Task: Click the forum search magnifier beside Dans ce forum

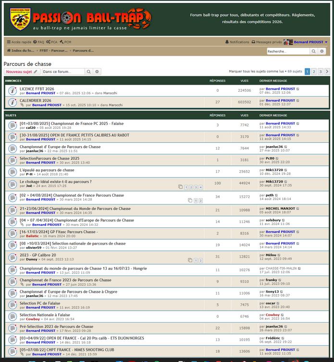Action: [x=89, y=72]
